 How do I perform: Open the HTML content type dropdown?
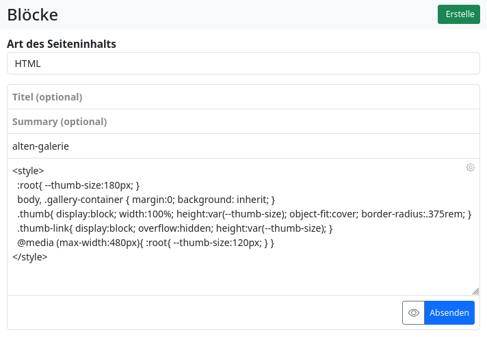pyautogui.click(x=243, y=64)
